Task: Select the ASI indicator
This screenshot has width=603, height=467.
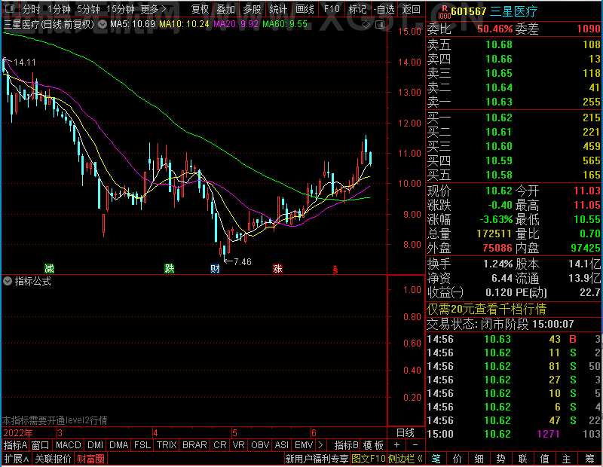Action: tap(281, 444)
